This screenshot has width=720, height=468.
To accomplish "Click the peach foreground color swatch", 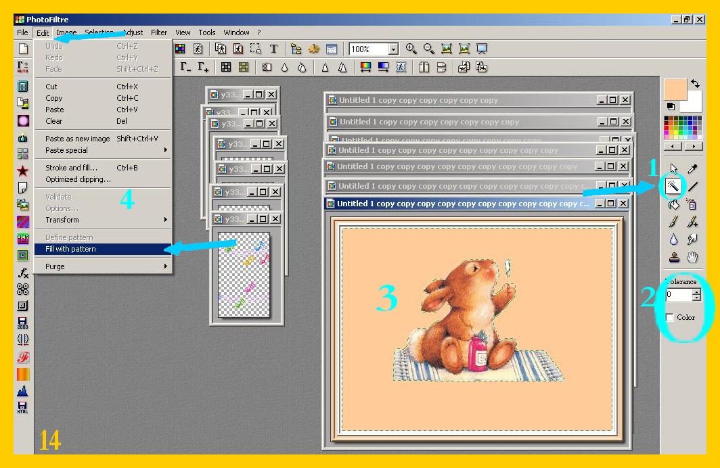I will [674, 89].
